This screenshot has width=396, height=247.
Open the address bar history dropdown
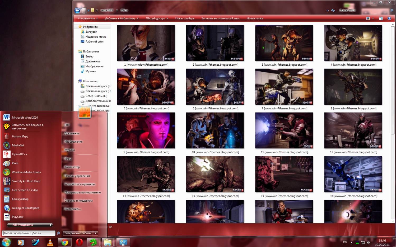pyautogui.click(x=328, y=11)
